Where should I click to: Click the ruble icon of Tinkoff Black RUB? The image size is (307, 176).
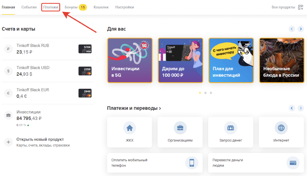click(8, 49)
